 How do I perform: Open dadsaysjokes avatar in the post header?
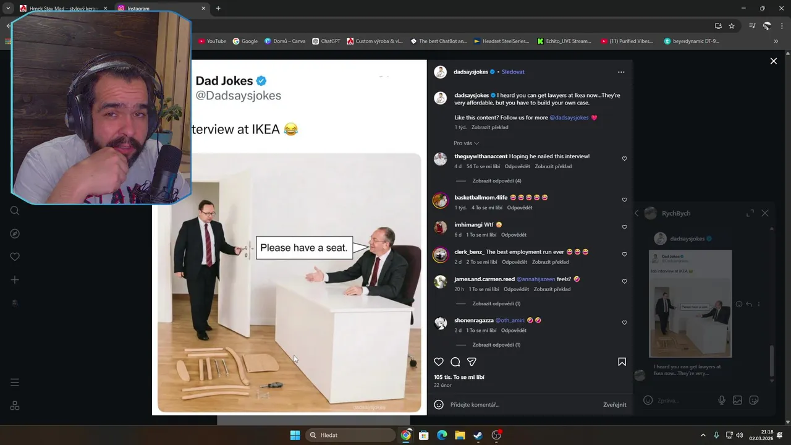pos(440,72)
